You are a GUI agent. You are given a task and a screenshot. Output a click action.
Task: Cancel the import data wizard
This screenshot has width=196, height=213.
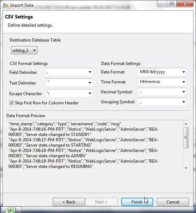pyautogui.click(x=173, y=202)
